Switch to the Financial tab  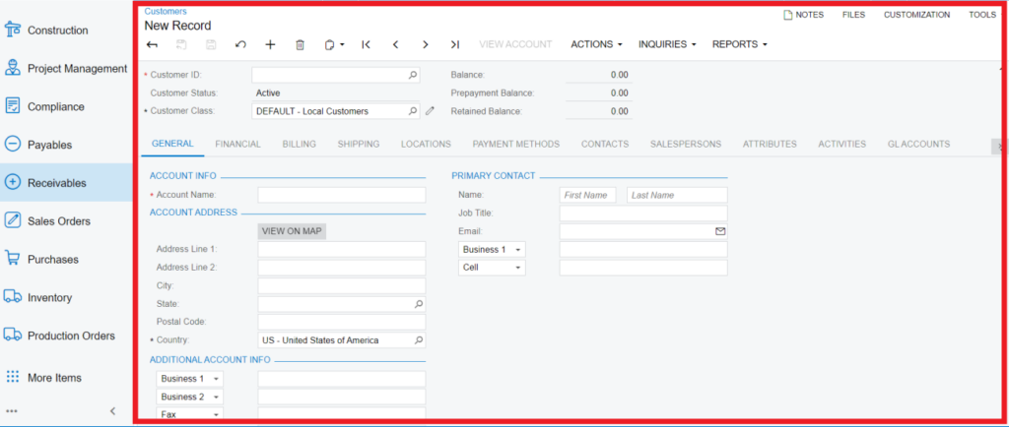click(x=237, y=144)
